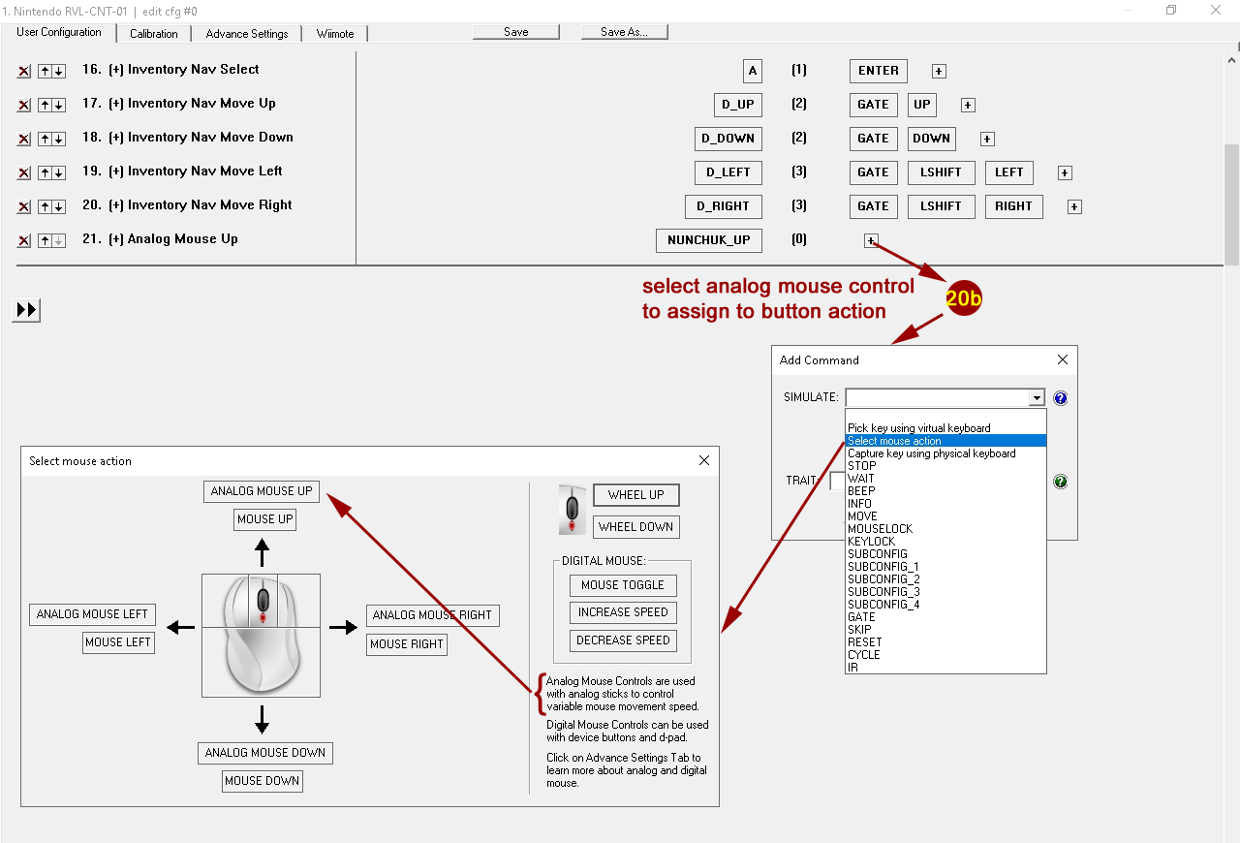
Task: Switch to the Calibration tab
Action: (x=154, y=34)
